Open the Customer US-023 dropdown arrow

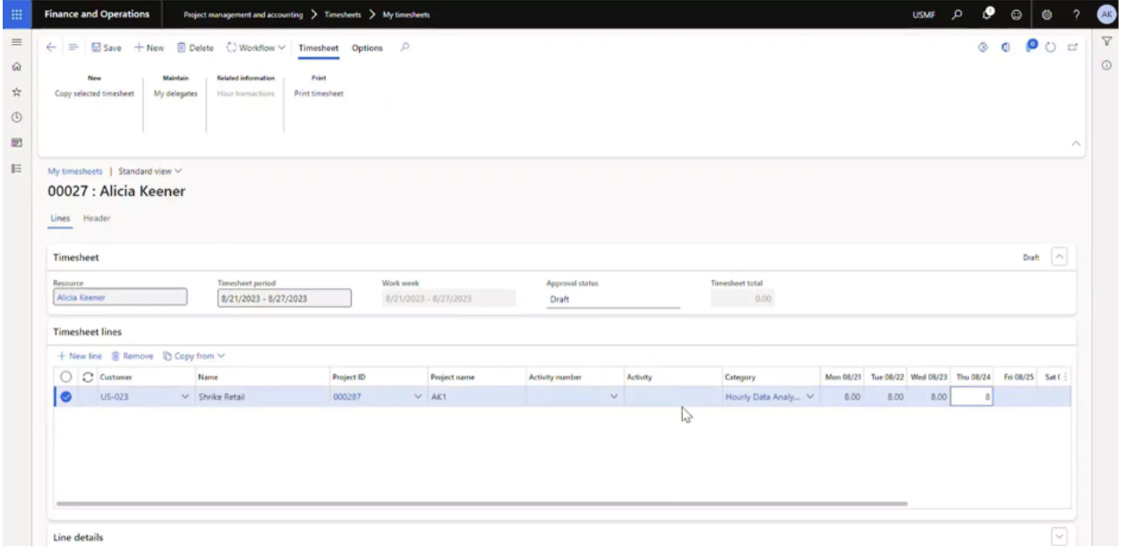click(185, 397)
